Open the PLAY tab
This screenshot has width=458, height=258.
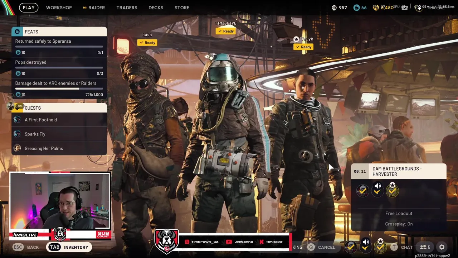point(29,8)
